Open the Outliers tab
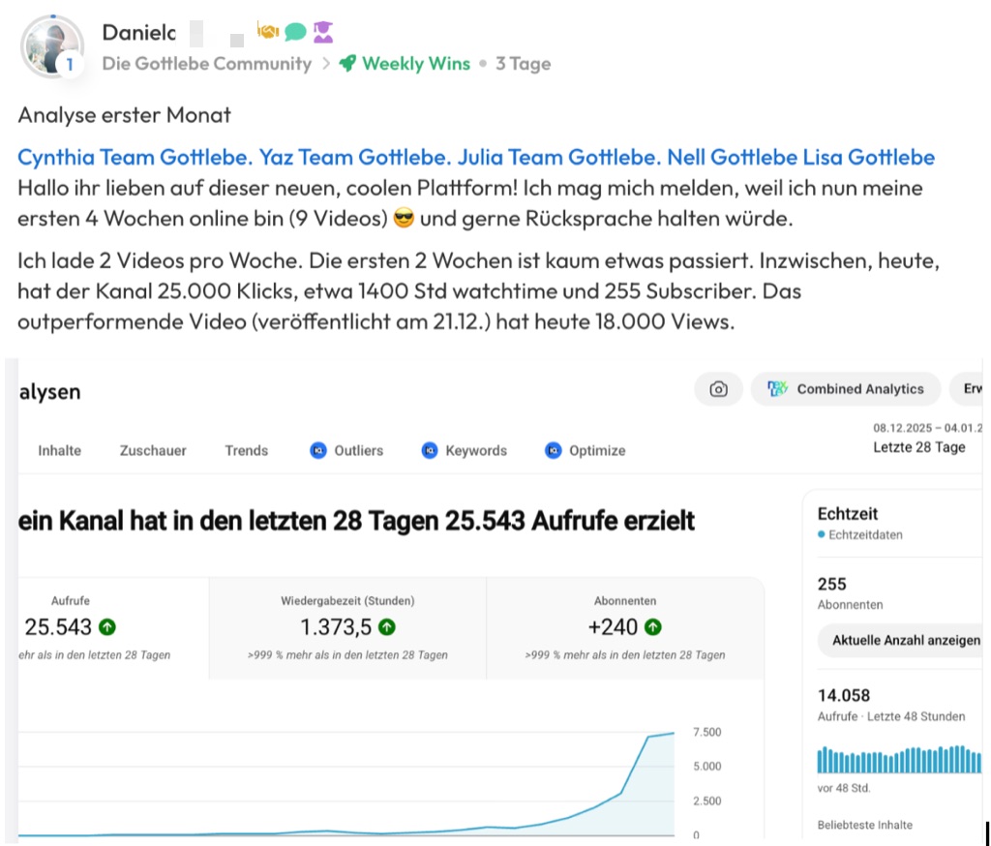 (x=346, y=450)
